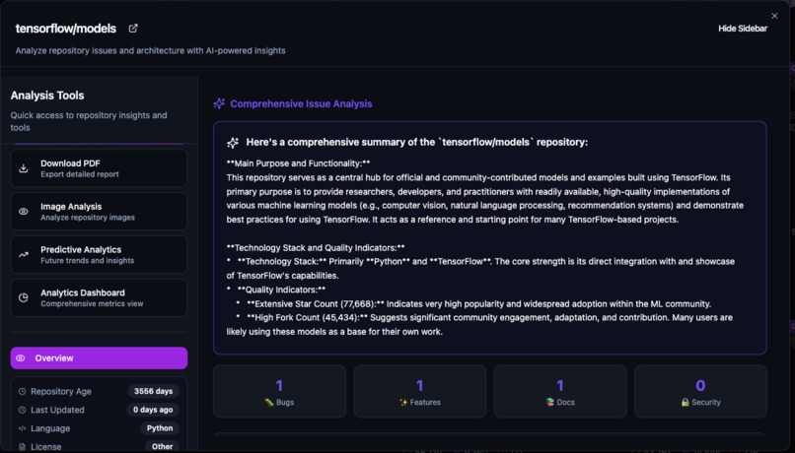Hide the sidebar

[743, 29]
